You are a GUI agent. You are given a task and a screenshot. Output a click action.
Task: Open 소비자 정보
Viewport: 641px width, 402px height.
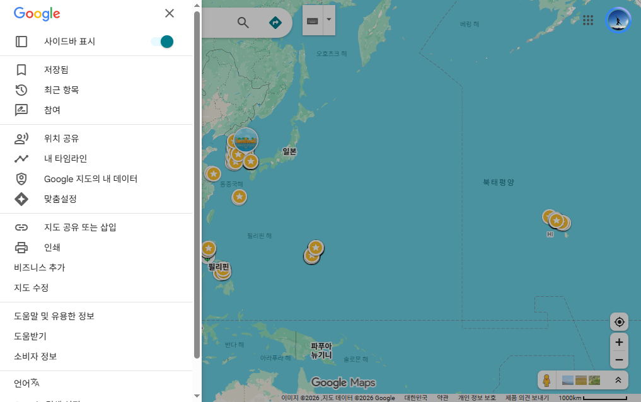point(35,356)
